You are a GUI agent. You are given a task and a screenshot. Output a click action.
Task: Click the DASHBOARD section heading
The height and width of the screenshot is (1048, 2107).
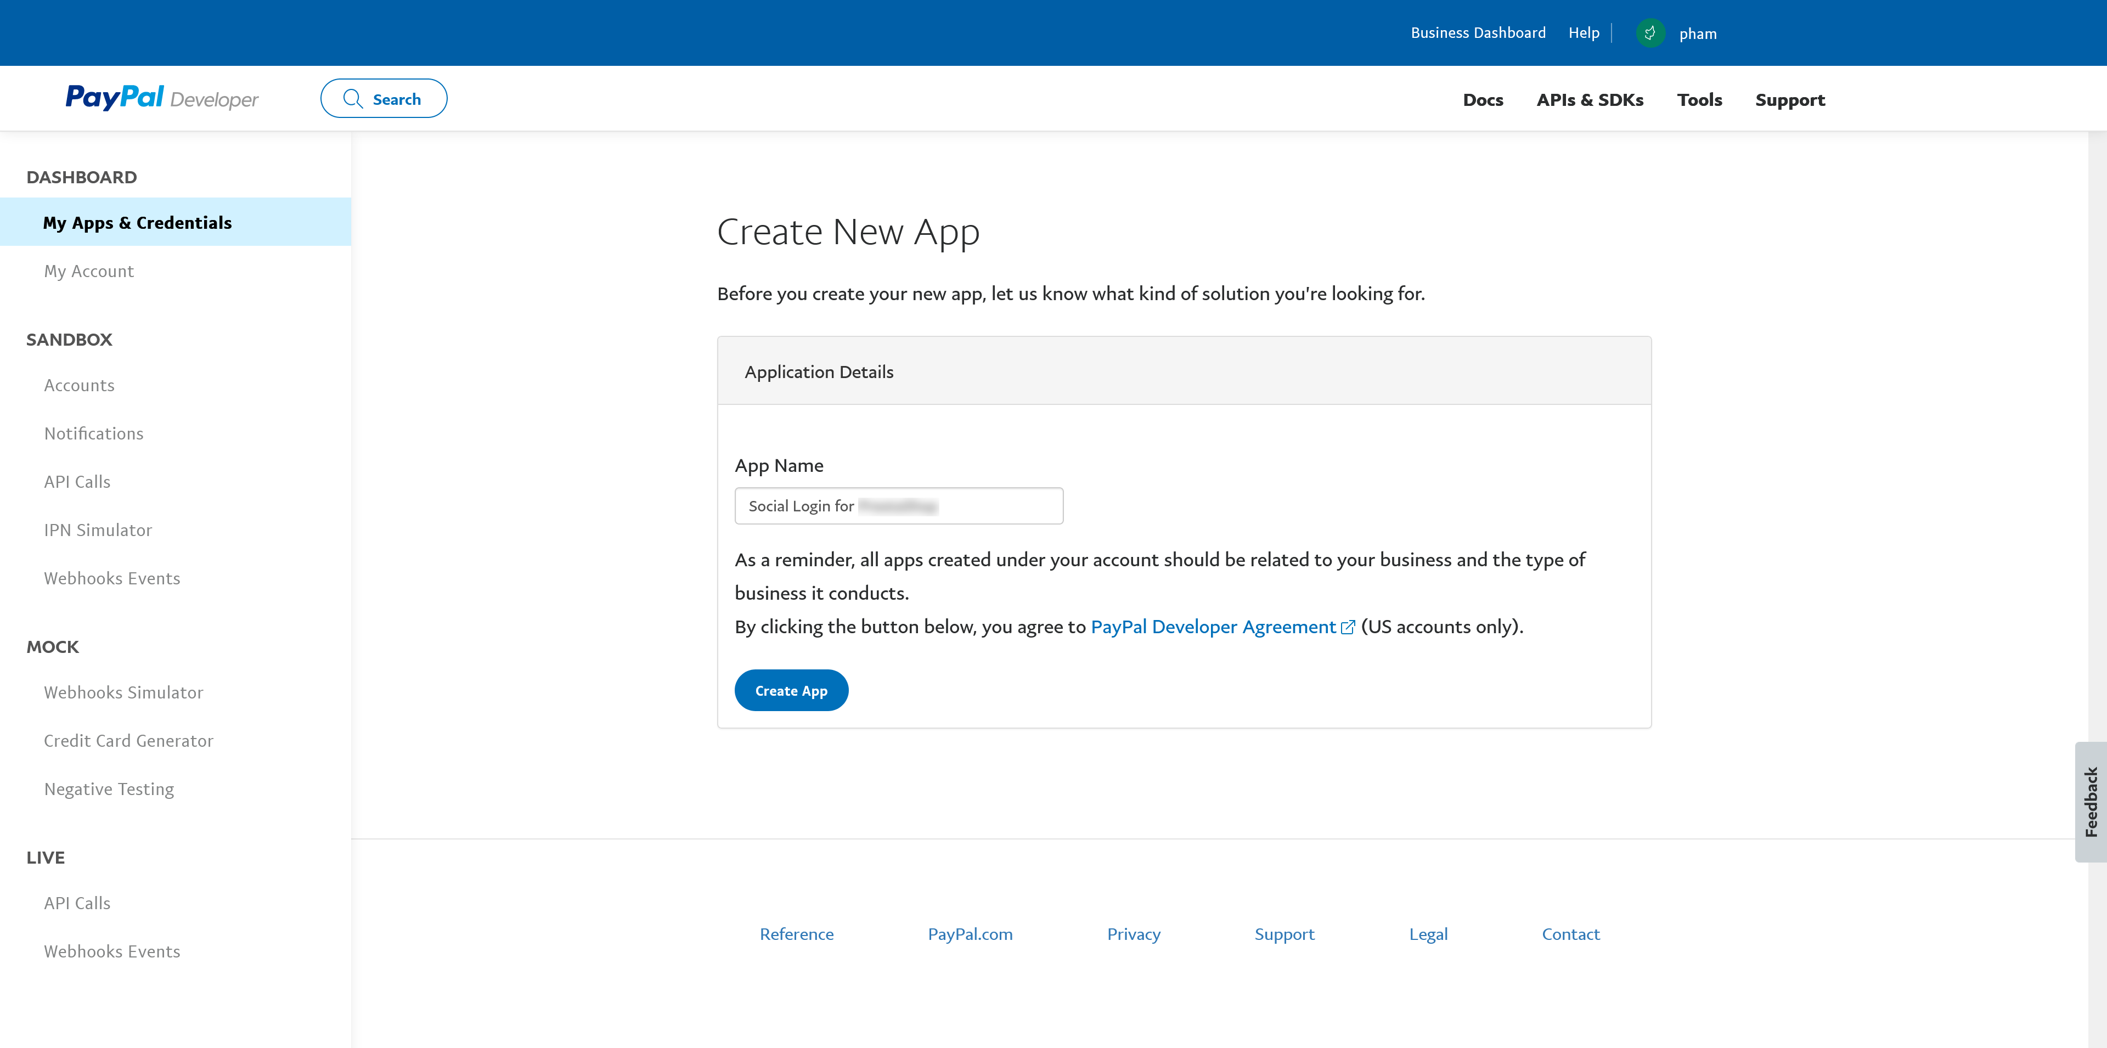[x=82, y=178]
